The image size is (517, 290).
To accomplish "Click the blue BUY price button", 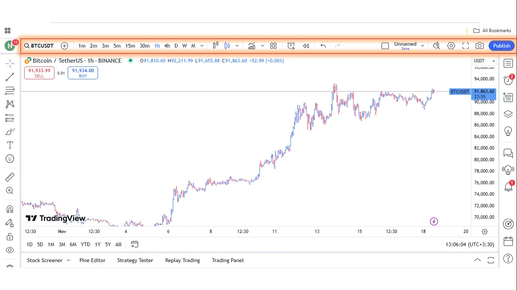I will pyautogui.click(x=83, y=73).
